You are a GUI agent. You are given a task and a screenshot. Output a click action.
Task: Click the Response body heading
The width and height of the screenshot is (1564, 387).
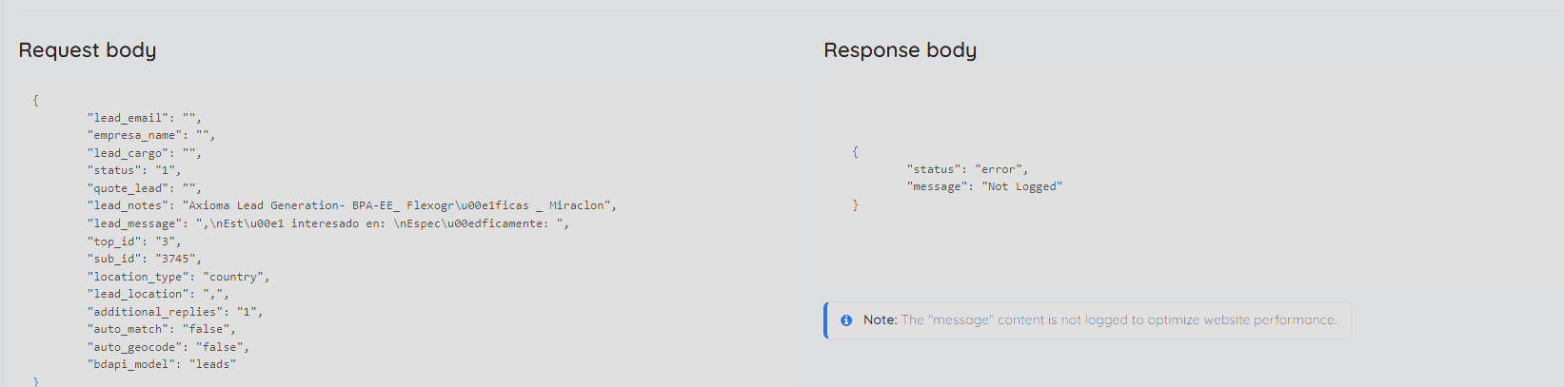[x=901, y=50]
